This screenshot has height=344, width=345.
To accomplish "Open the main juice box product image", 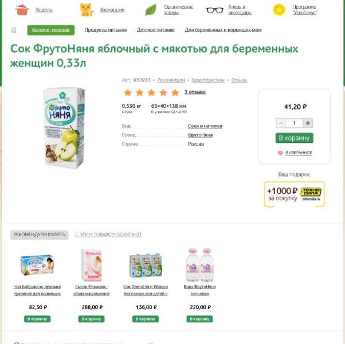I will [x=64, y=127].
